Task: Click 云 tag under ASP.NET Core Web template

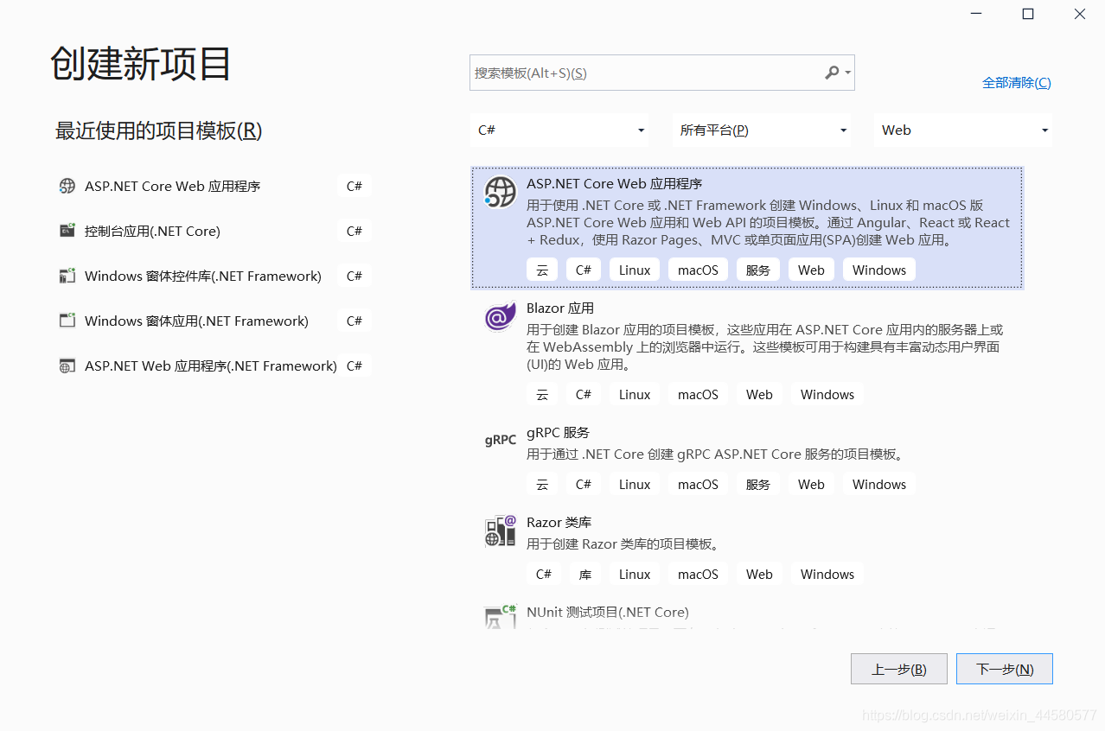Action: click(542, 270)
